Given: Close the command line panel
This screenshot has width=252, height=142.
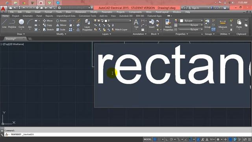Looking at the screenshot, I should pyautogui.click(x=2, y=131).
